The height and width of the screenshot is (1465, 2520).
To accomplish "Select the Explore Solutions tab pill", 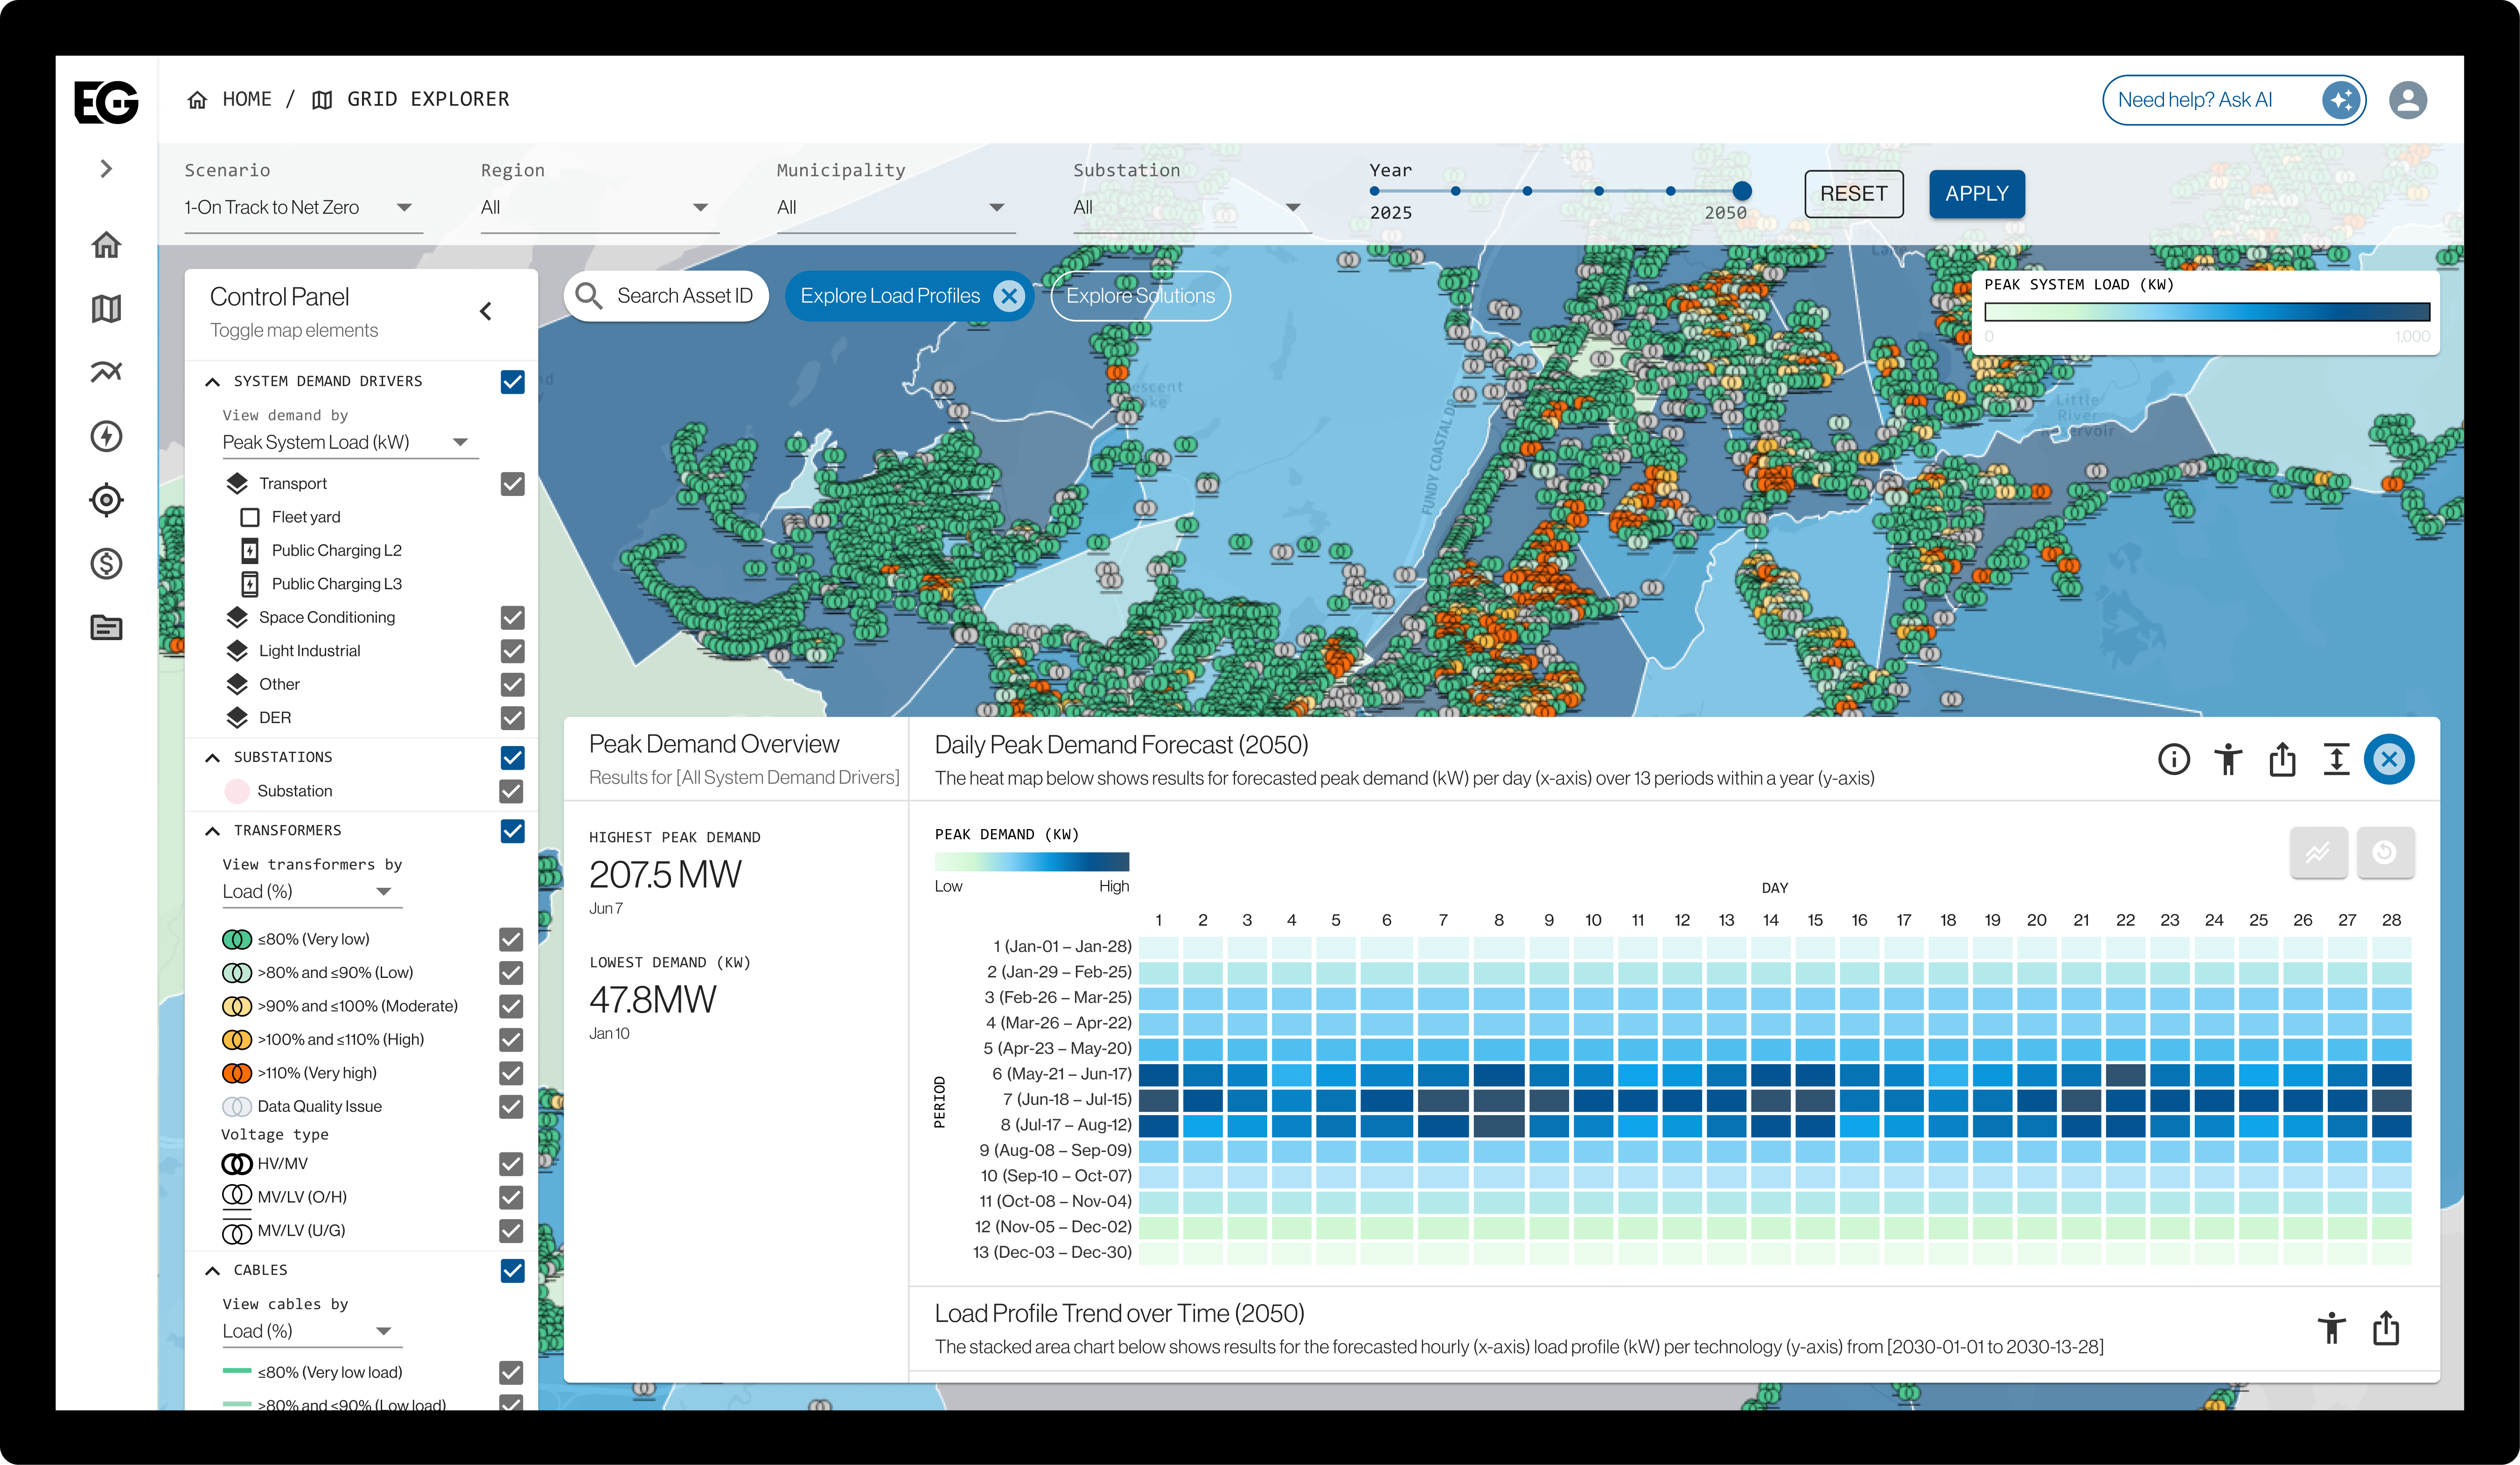I will (x=1140, y=296).
